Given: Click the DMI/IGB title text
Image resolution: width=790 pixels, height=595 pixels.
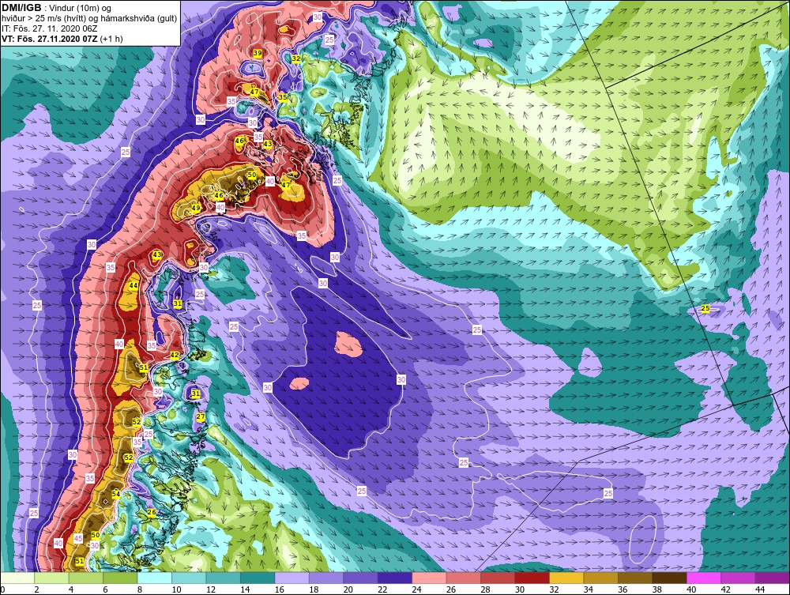Looking at the screenshot, I should (x=21, y=8).
